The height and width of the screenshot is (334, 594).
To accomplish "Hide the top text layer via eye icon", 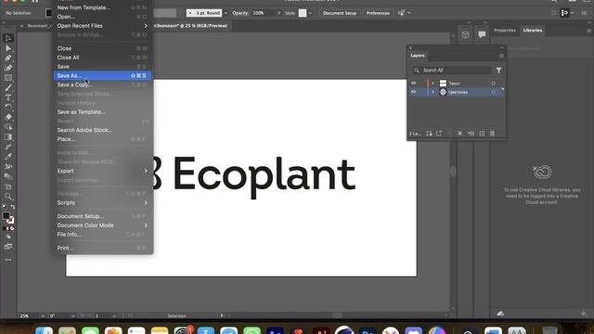I will 413,83.
